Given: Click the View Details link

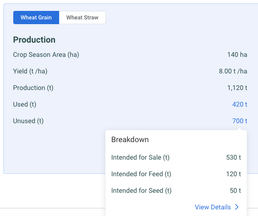Looking at the screenshot, I should (213, 207).
